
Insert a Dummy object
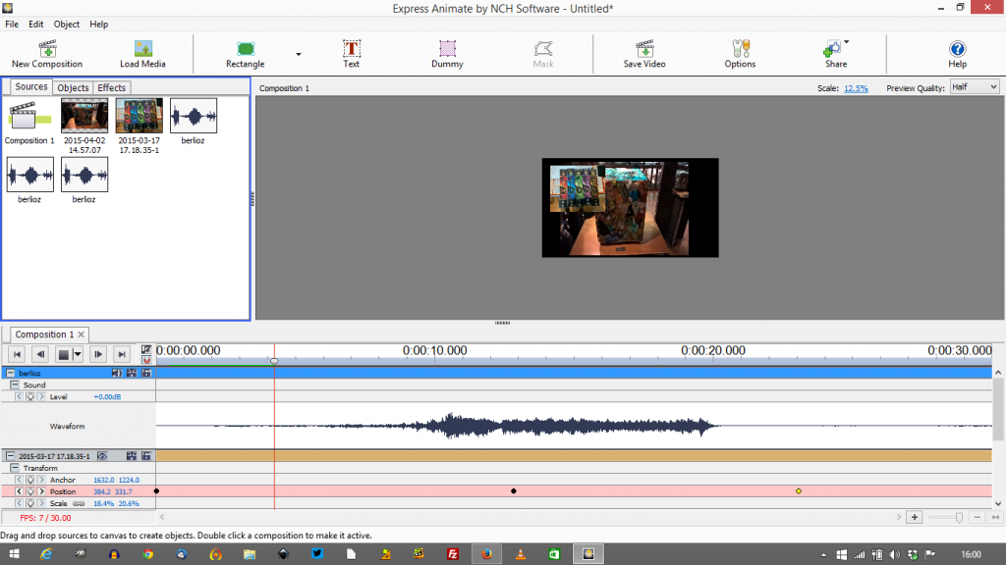[447, 49]
